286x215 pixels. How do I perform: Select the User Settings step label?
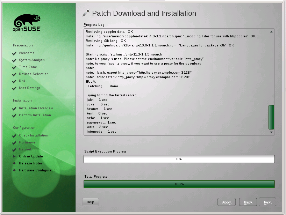pyautogui.click(x=30, y=88)
